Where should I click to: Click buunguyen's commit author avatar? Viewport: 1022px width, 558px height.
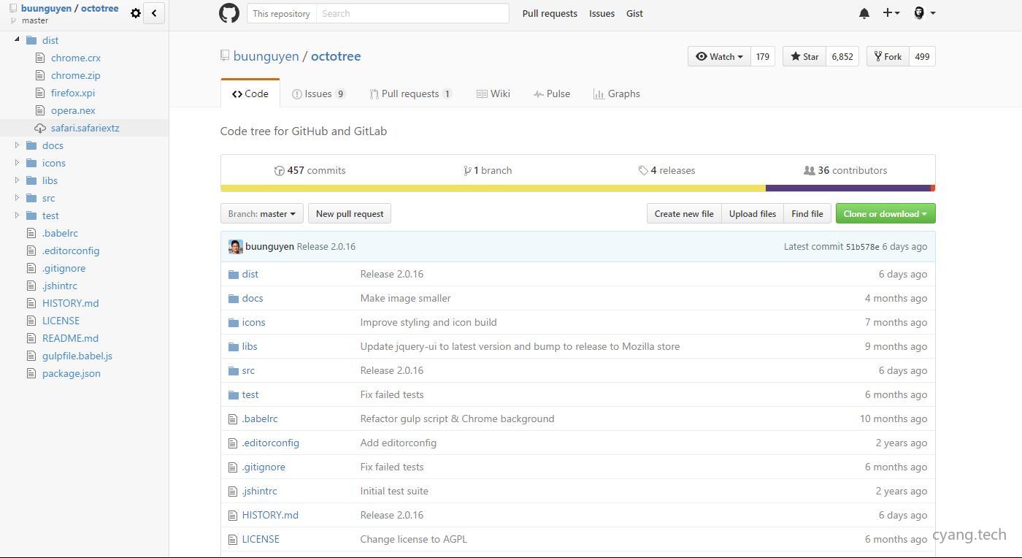pyautogui.click(x=235, y=247)
